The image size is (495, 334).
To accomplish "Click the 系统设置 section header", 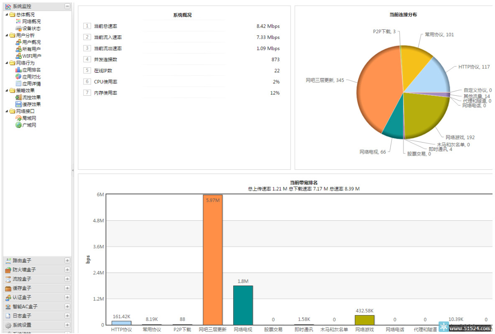I will (x=22, y=325).
